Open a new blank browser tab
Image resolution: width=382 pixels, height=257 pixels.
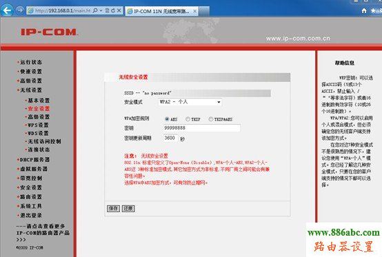204,11
